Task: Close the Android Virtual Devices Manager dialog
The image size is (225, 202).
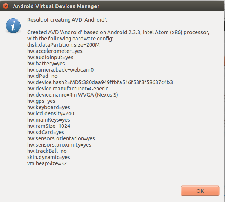Action: pos(6,6)
